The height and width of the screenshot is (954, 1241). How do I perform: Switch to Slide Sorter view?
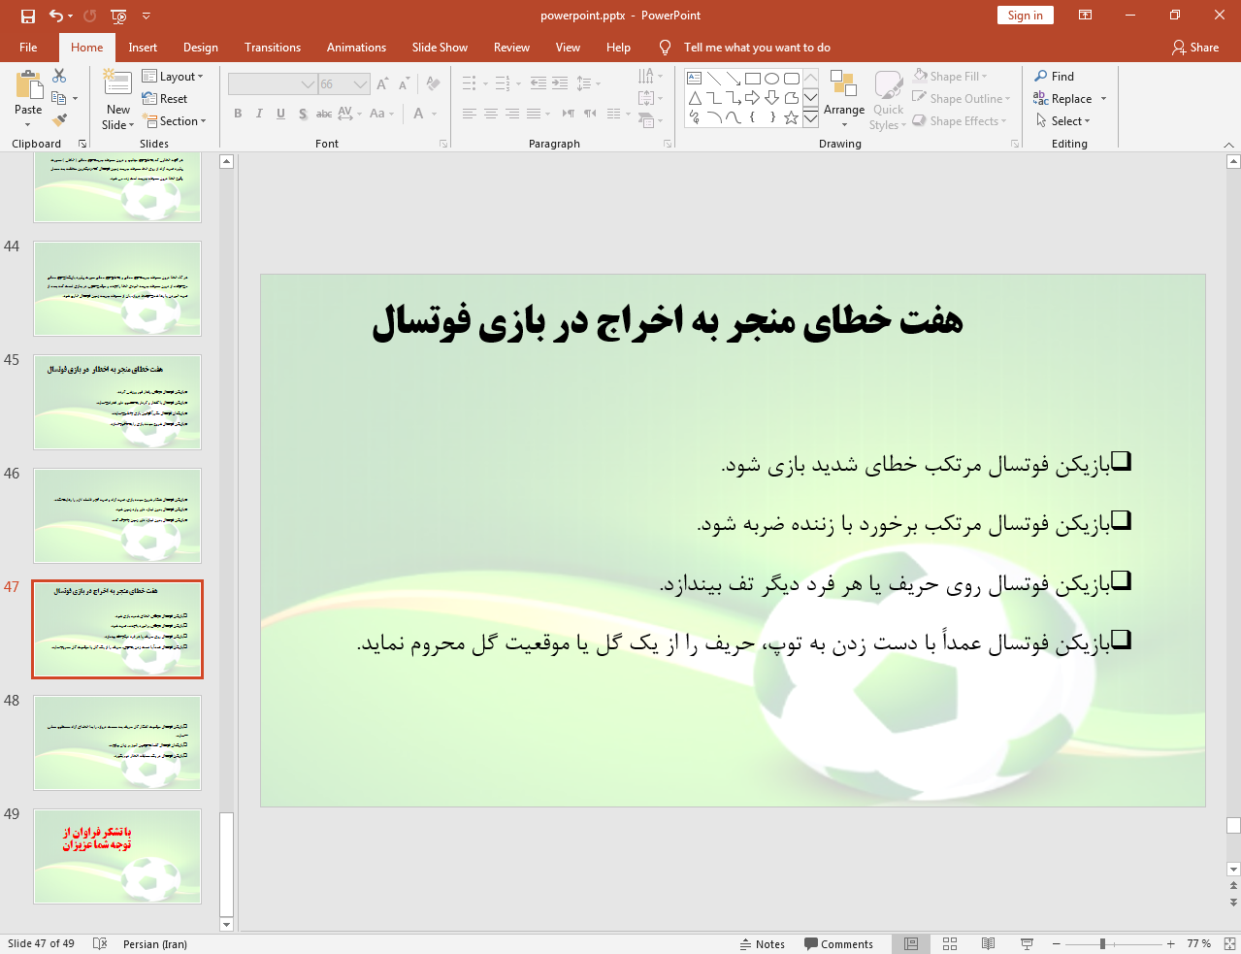[x=950, y=943]
